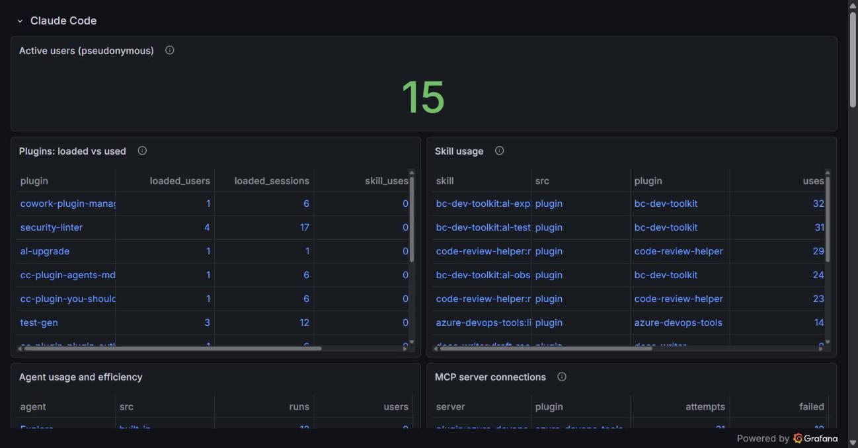The height and width of the screenshot is (448, 858).
Task: Sort MCP connections by plugin column
Action: click(549, 407)
